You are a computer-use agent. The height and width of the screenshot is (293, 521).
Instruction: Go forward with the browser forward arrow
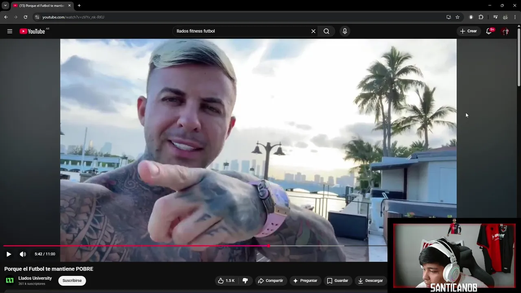point(15,17)
